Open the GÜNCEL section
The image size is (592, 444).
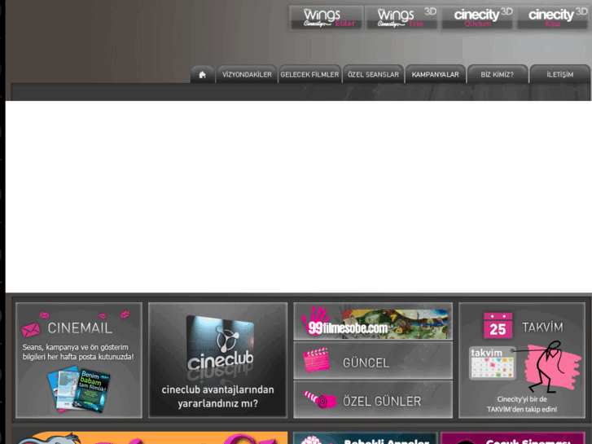click(x=373, y=360)
